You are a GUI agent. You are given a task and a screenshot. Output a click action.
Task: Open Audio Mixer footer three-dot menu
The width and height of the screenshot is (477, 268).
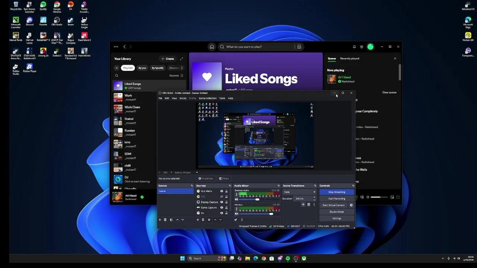click(x=242, y=220)
